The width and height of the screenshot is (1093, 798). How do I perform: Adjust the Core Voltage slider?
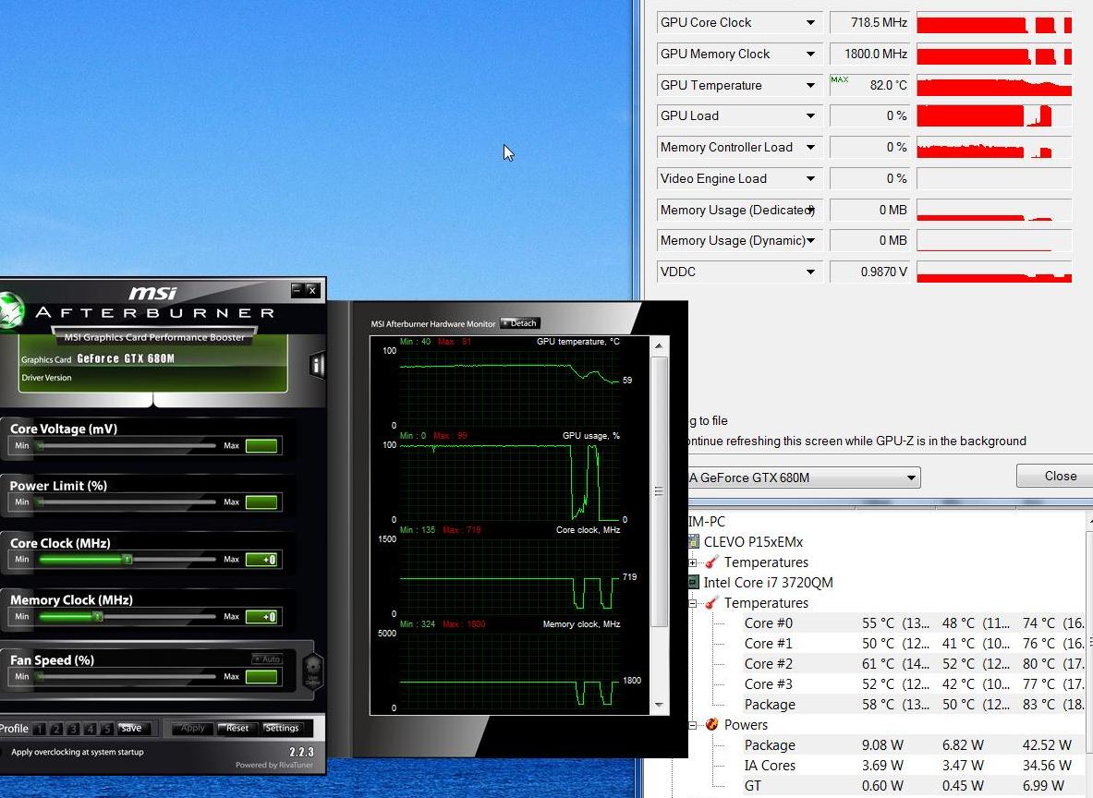tap(126, 446)
